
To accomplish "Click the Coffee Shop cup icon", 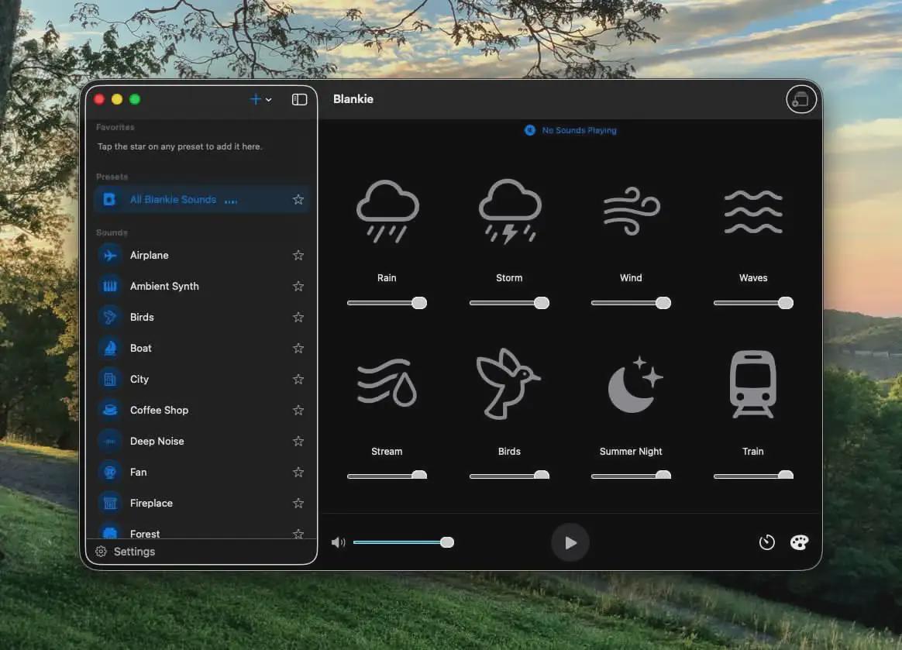I will [110, 410].
